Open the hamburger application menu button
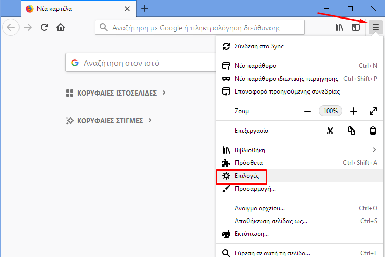The image size is (385, 257). click(375, 27)
